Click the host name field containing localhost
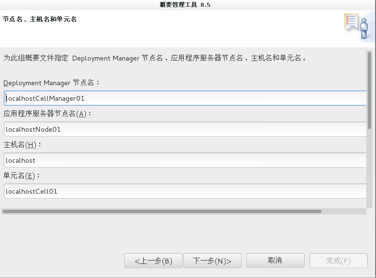The image size is (376, 278). click(185, 160)
